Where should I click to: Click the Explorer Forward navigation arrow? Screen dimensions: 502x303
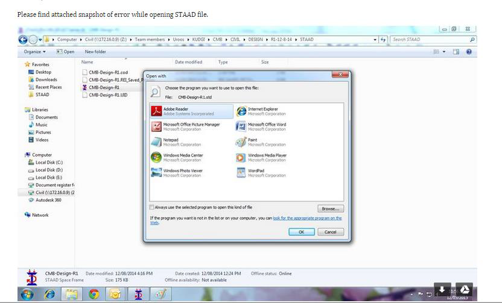(x=33, y=40)
